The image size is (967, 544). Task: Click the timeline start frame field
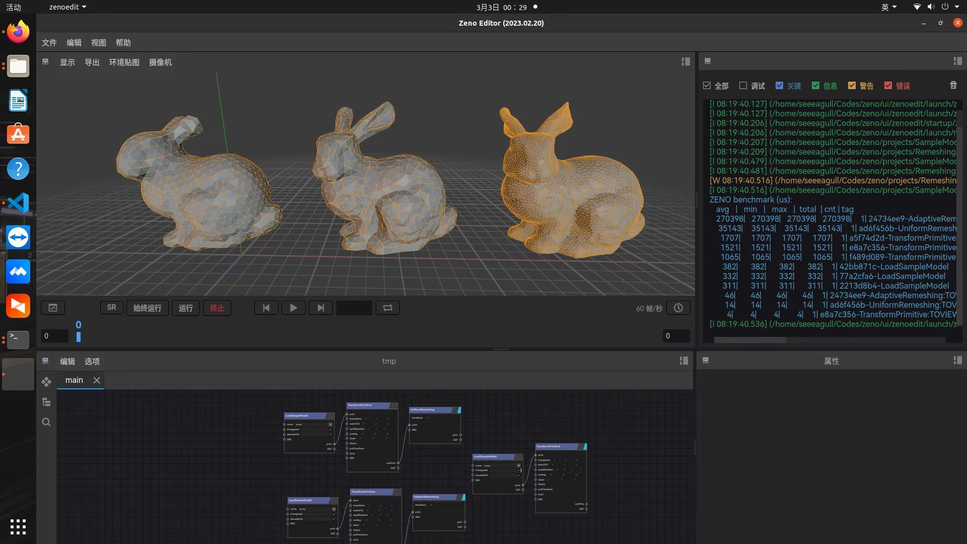[55, 336]
